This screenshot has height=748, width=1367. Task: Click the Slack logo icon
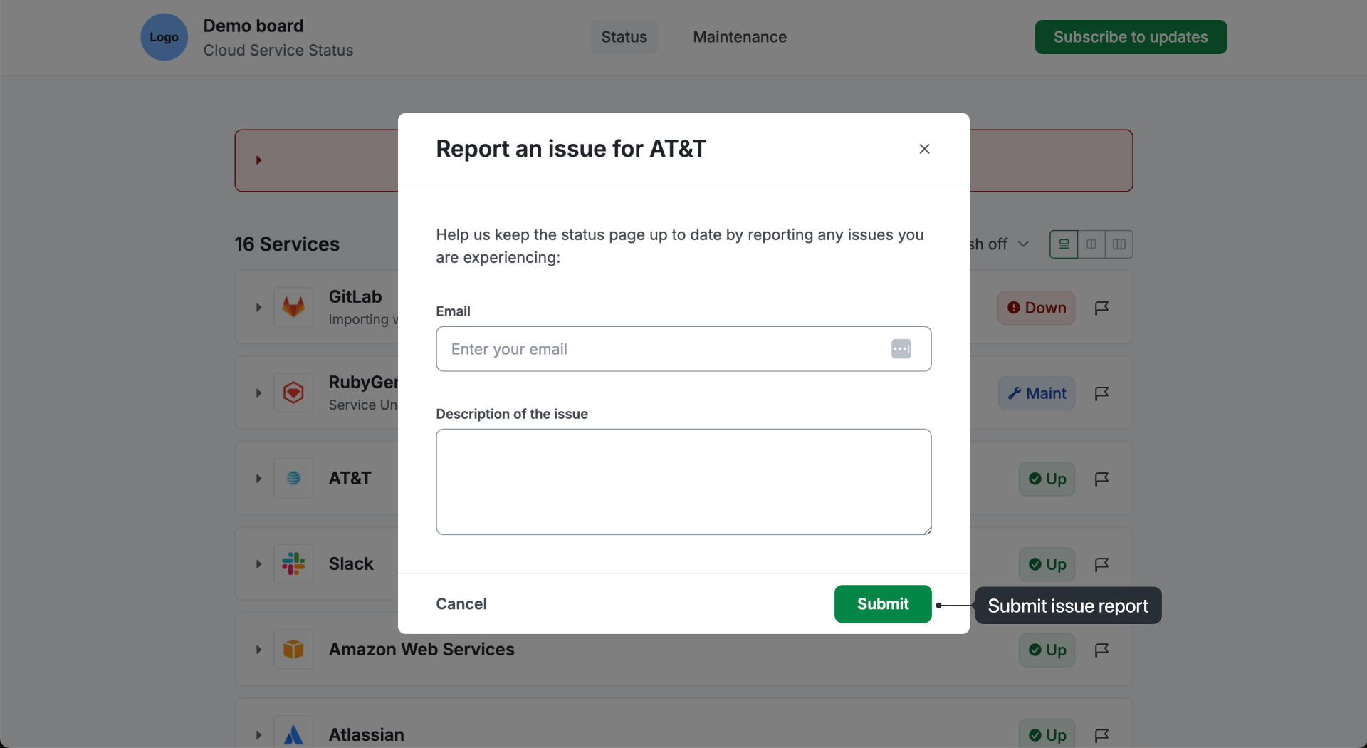(x=293, y=564)
